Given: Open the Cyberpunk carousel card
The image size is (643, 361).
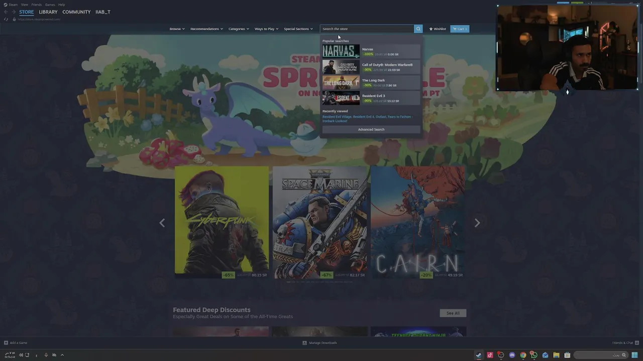Looking at the screenshot, I should (222, 223).
